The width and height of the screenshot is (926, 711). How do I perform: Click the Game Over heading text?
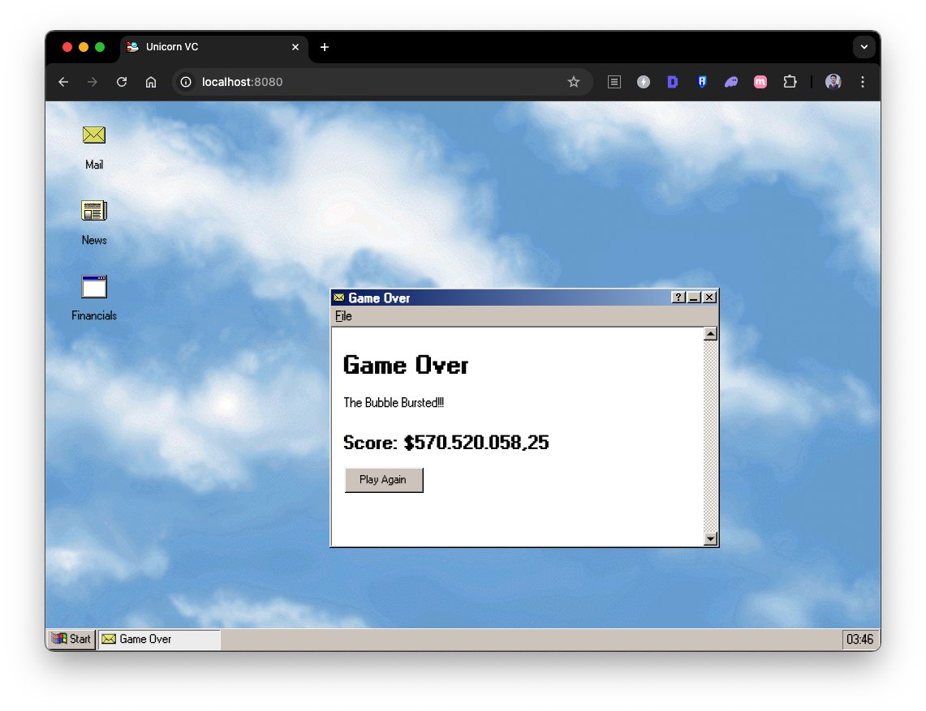(406, 366)
